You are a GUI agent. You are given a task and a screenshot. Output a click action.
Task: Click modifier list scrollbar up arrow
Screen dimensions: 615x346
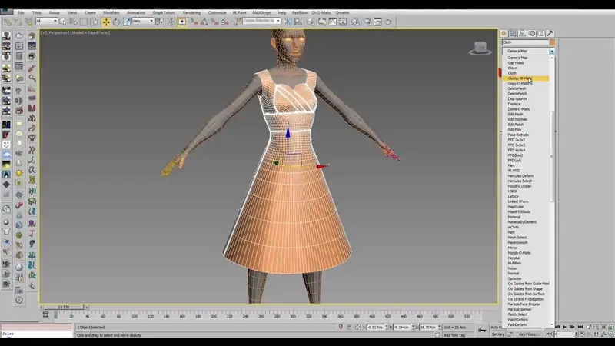552,58
